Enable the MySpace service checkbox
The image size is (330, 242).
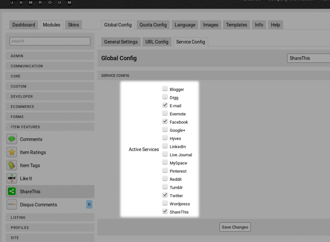(x=165, y=162)
